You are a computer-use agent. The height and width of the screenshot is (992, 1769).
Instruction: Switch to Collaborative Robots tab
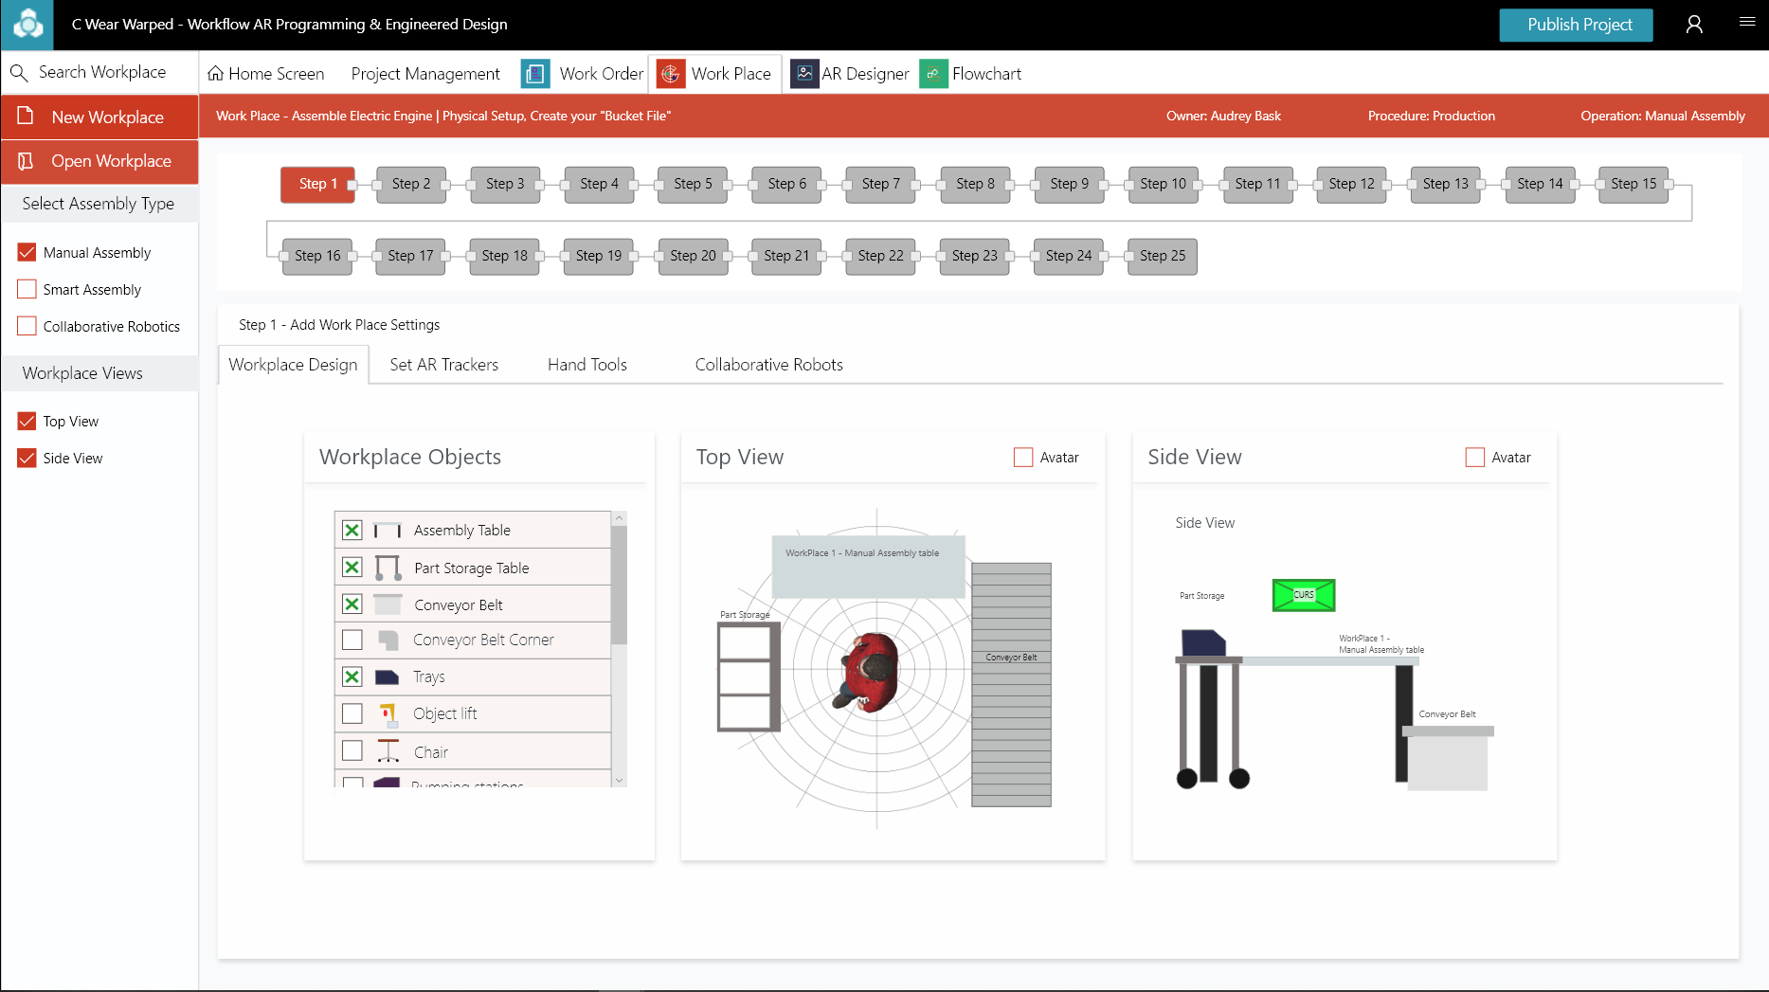tap(768, 365)
